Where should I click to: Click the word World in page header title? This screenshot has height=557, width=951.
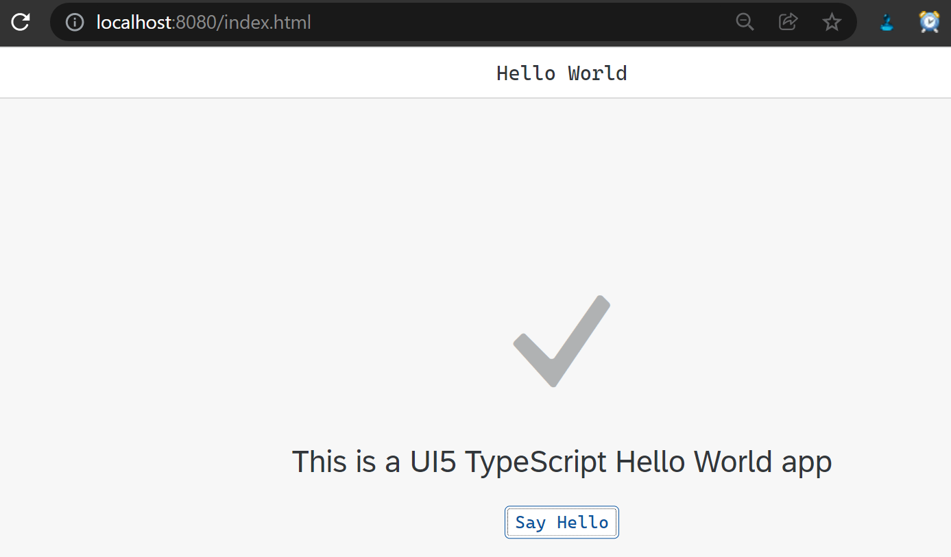point(597,73)
